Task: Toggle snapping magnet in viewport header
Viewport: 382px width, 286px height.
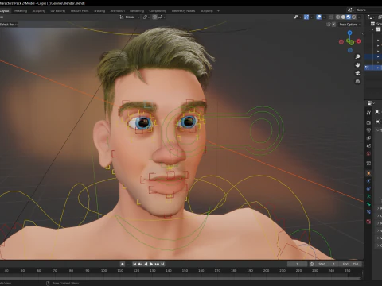Action: tap(154, 17)
